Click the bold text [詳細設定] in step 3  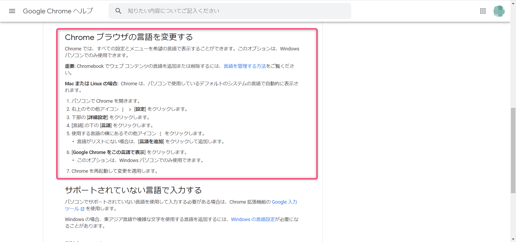98,118
